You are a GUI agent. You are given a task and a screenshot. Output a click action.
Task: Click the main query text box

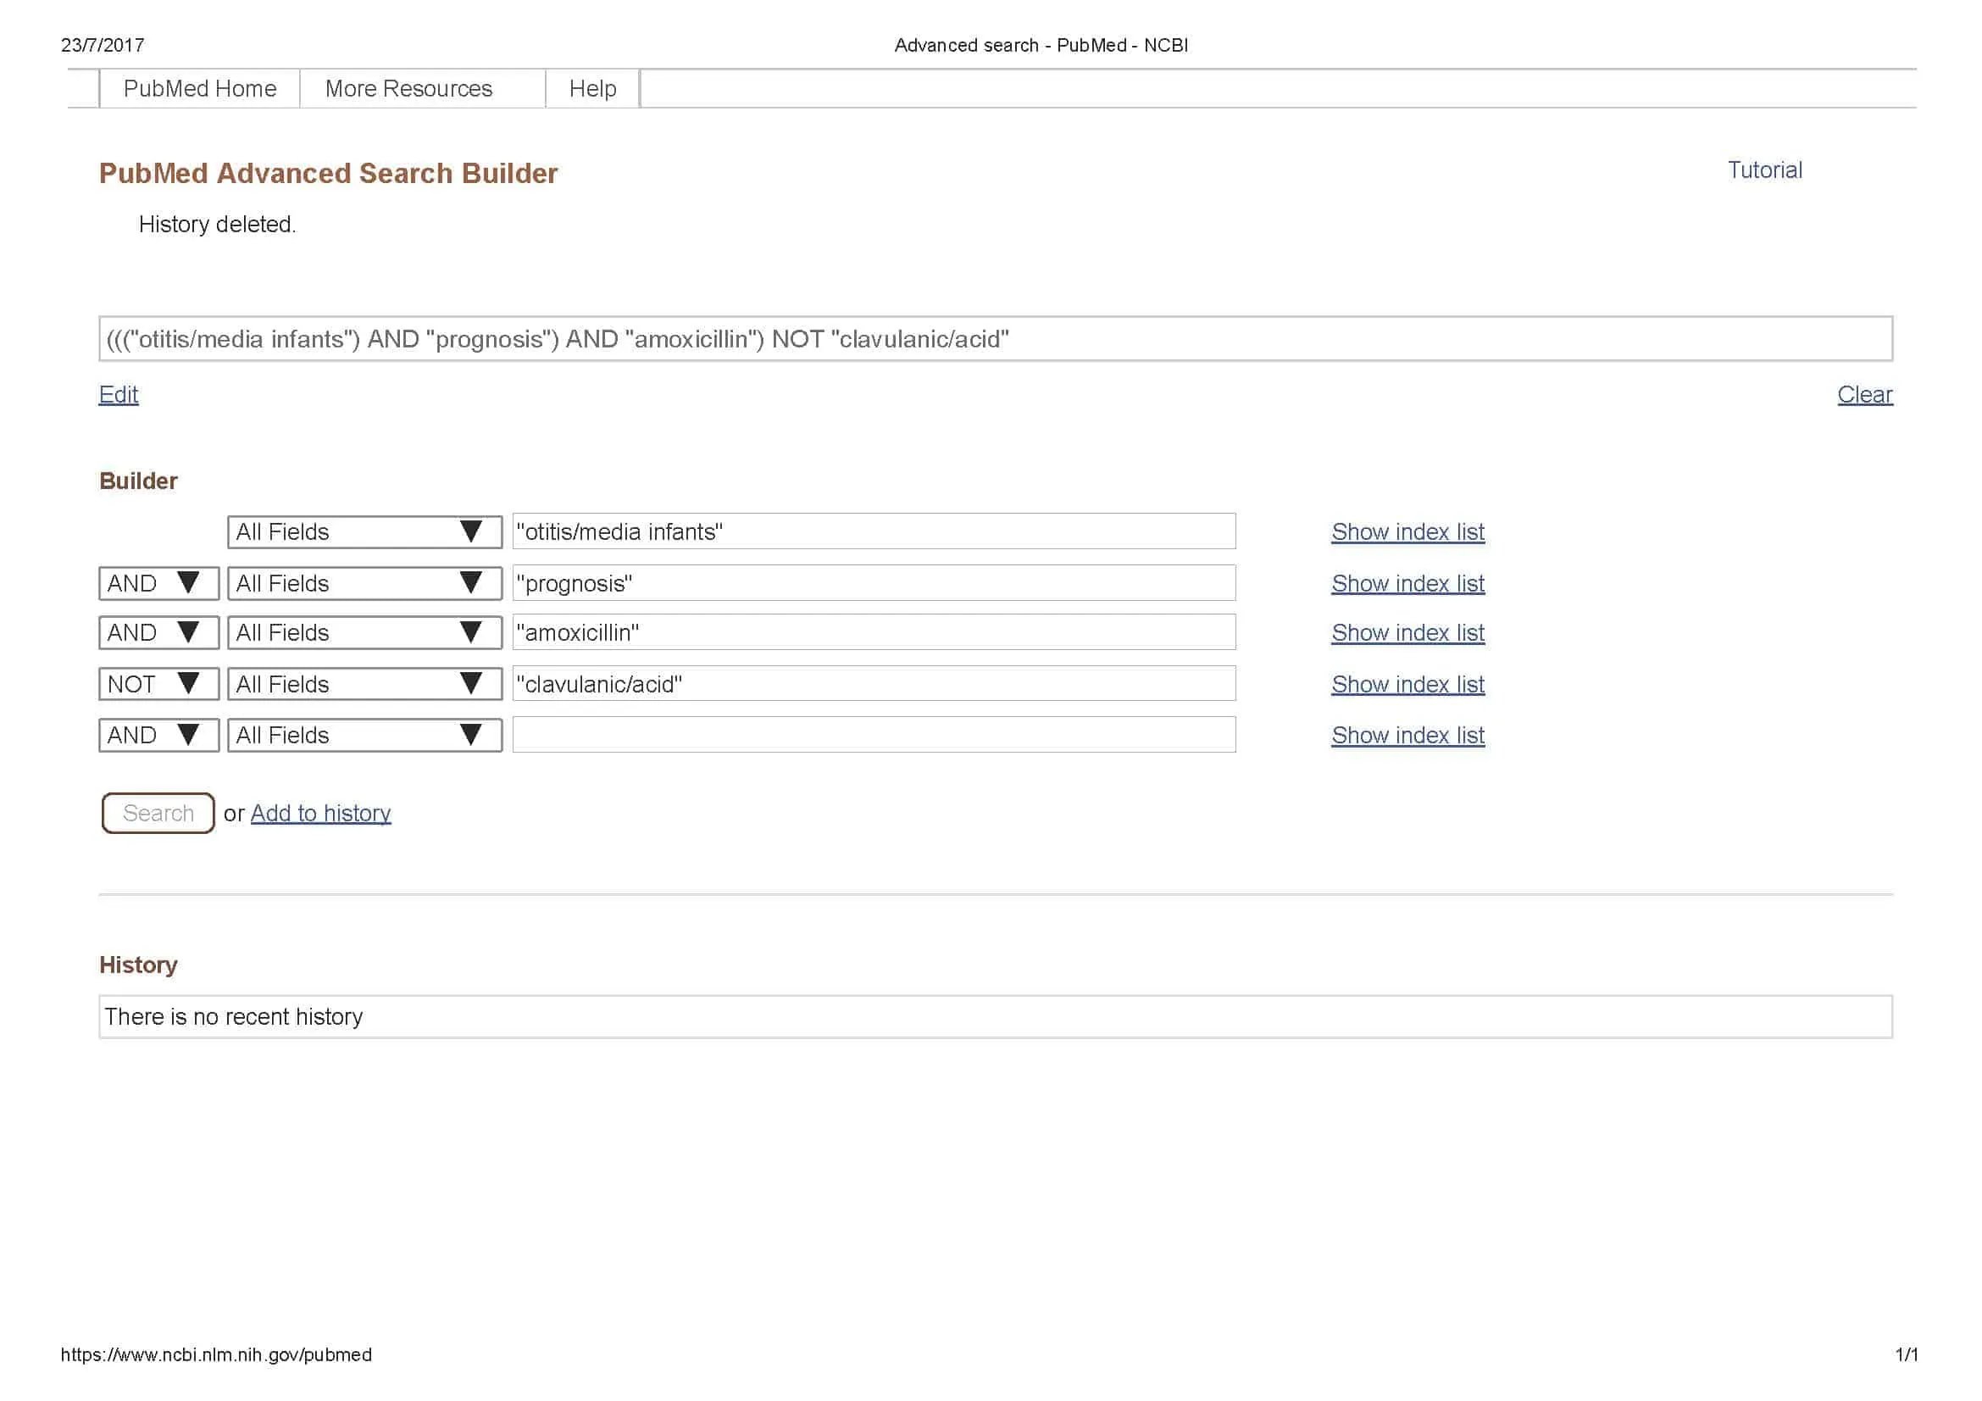click(x=995, y=339)
